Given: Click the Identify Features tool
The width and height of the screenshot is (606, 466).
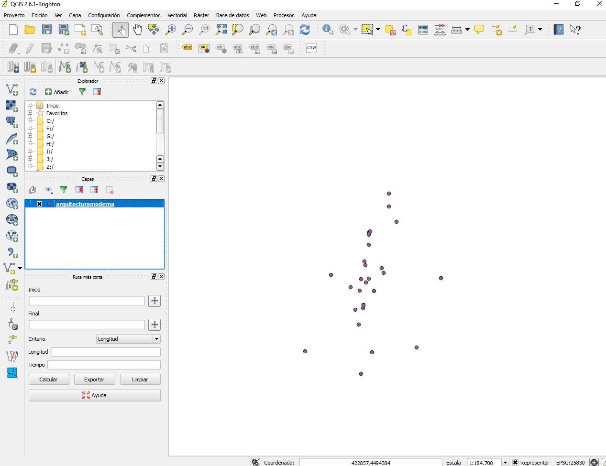Looking at the screenshot, I should pos(328,30).
